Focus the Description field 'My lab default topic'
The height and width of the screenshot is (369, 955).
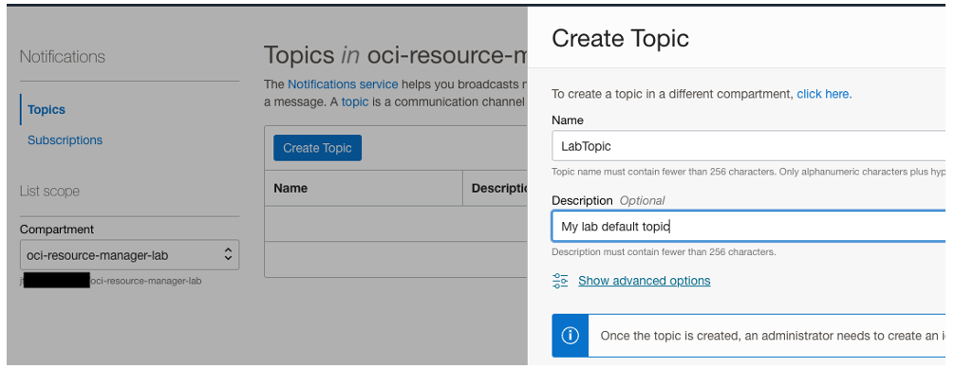point(749,227)
